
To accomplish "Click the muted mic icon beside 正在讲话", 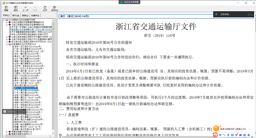I will pos(216,14).
